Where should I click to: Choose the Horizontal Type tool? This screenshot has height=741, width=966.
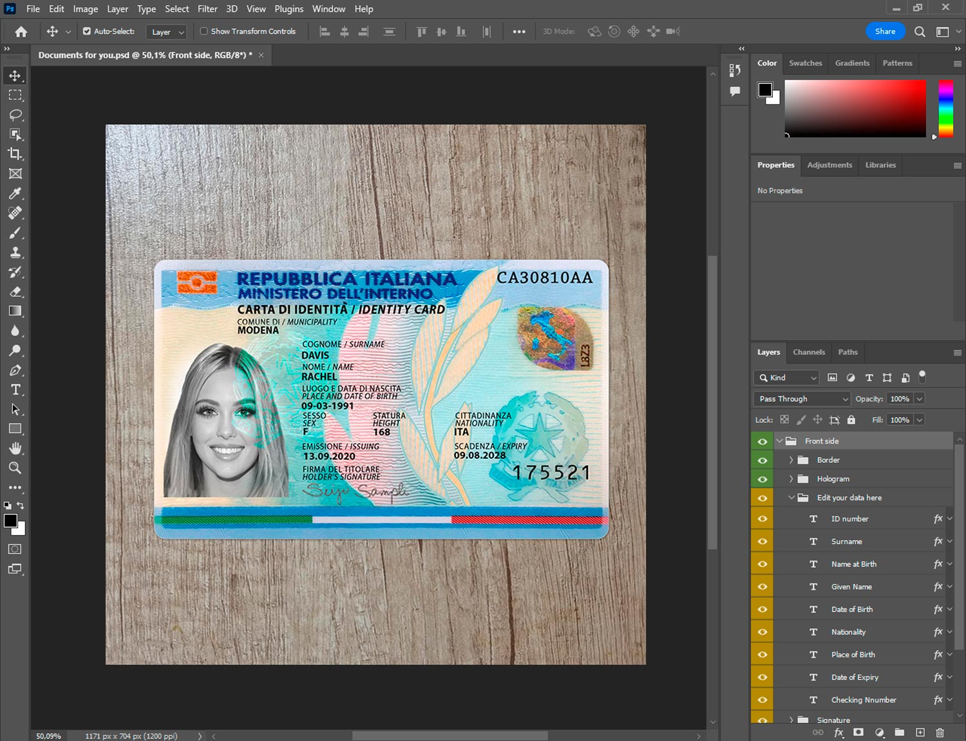(15, 389)
